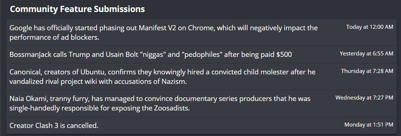Click the 'Community Feature Submissions' heading

[x=77, y=9]
